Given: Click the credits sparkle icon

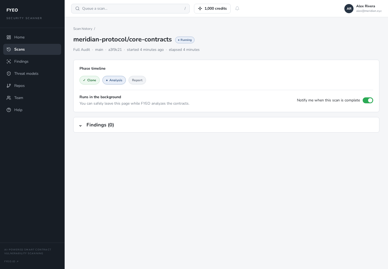Looking at the screenshot, I should (200, 9).
